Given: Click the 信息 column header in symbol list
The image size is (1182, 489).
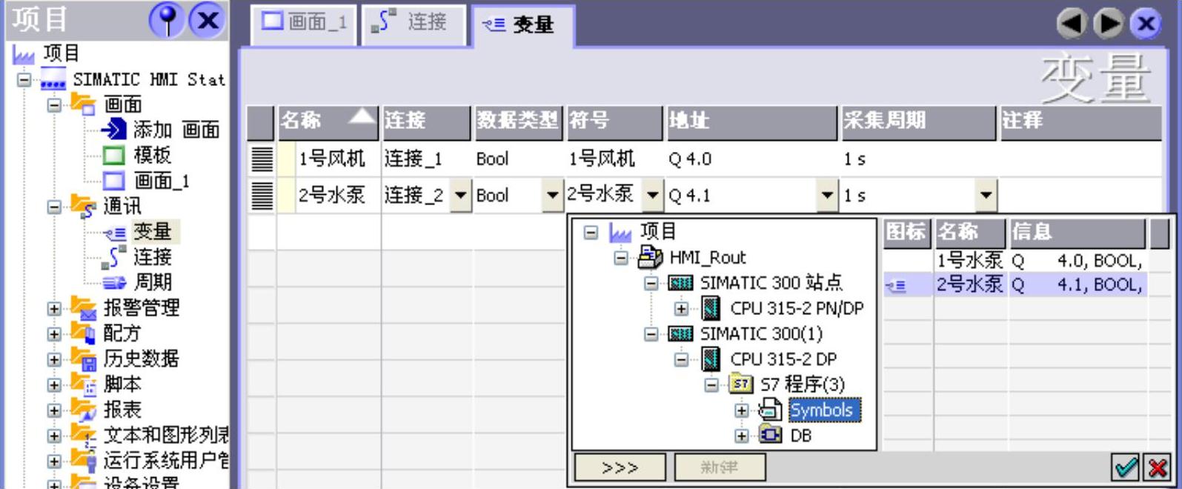Looking at the screenshot, I should [1077, 233].
